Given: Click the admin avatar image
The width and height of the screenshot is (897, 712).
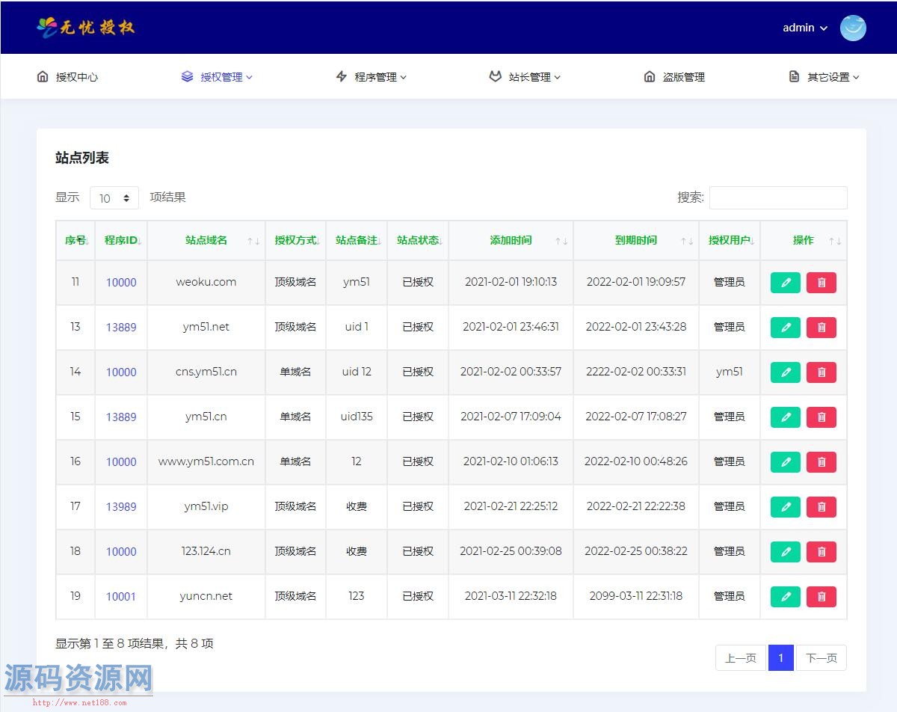Looking at the screenshot, I should pos(853,28).
